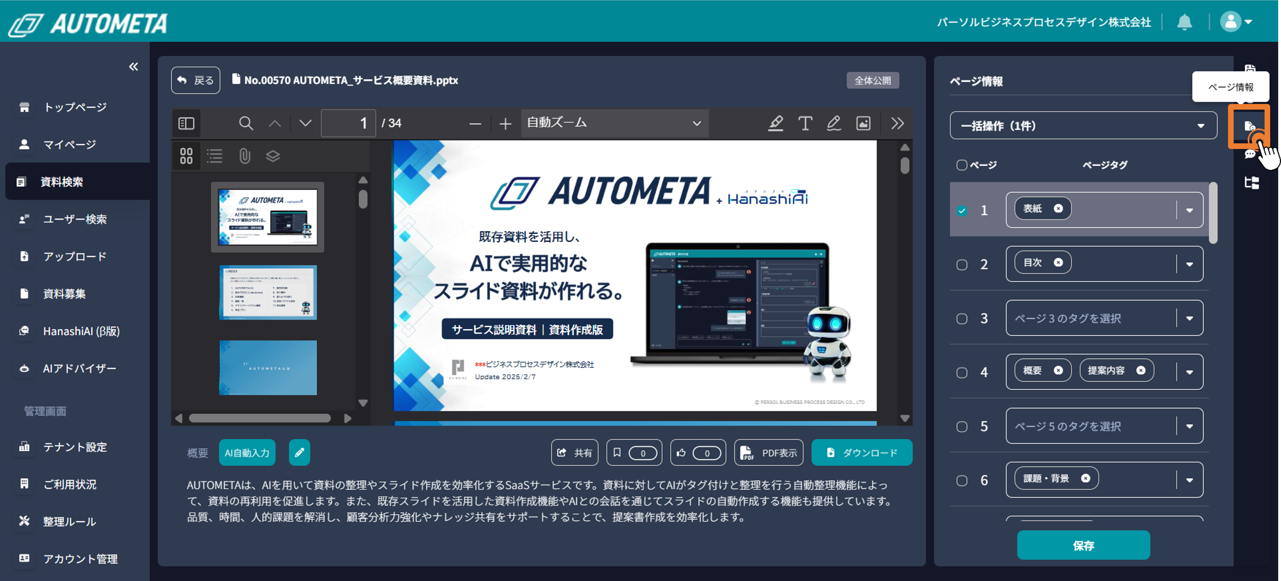Click the horizontal scrollbar of thumbnail panel
Viewport: 1281px width, 581px height.
[x=259, y=418]
